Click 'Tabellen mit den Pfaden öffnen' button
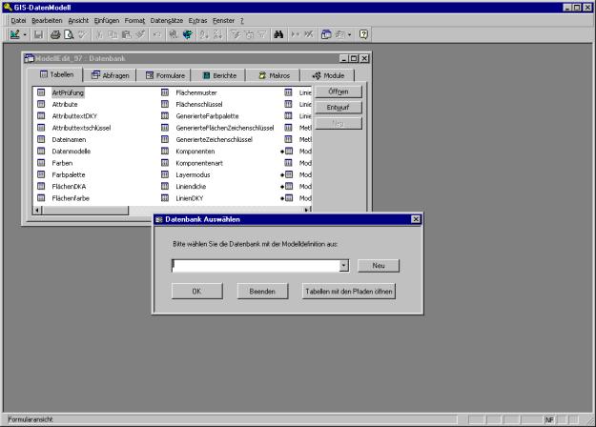Viewport: 596px width, 427px height. click(348, 292)
